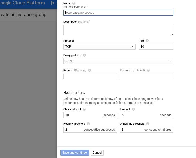This screenshot has width=196, height=158.
Task: Expand the Proxy protocol NONE dropdown
Action: pyautogui.click(x=118, y=61)
